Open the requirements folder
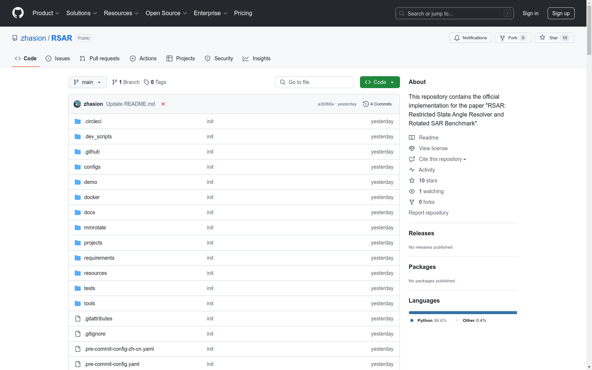 tap(99, 258)
